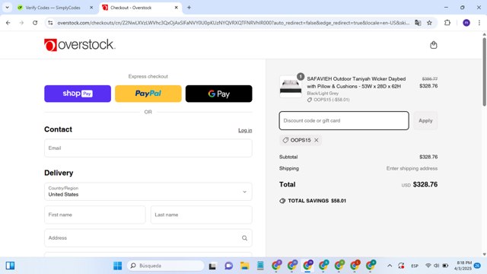The image size is (487, 274).
Task: Bookmark this page with the star icon
Action: pos(429,23)
